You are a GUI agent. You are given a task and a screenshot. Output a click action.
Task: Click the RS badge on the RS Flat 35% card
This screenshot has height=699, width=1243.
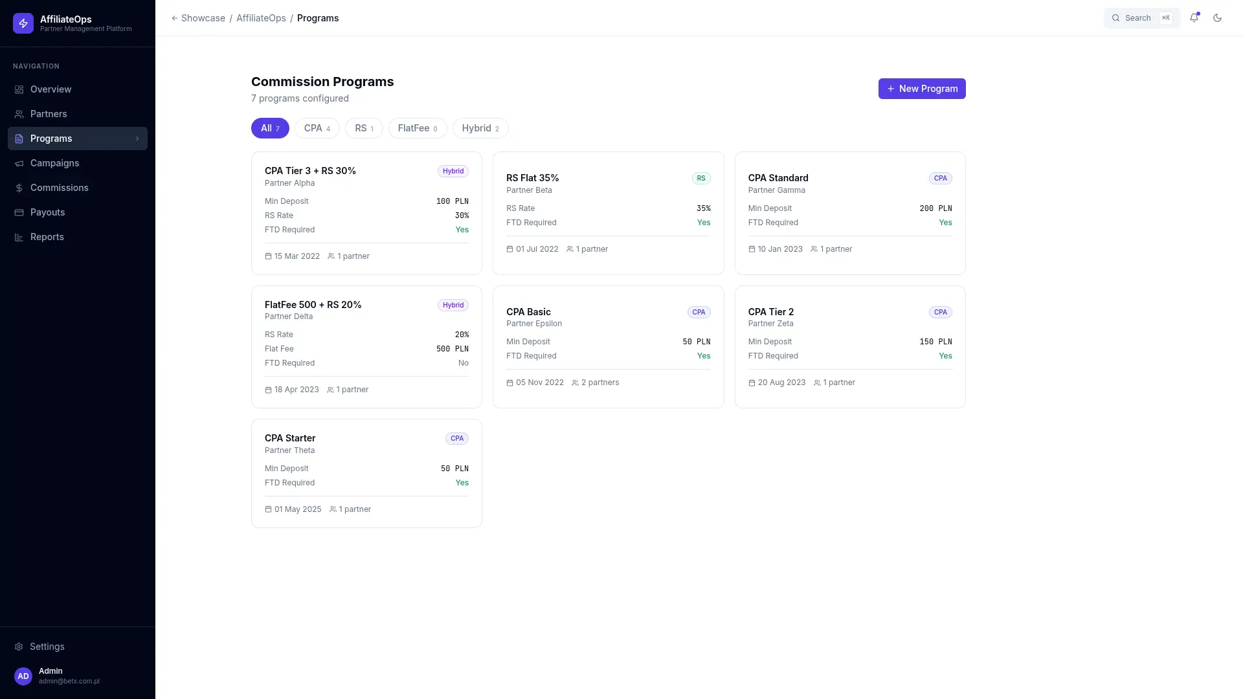701,178
